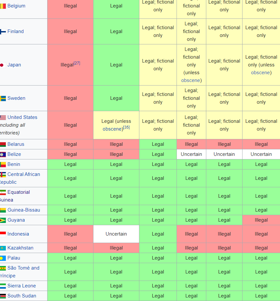Follow the Guinea-Bissau link
Screen dimensions: 280x301
pos(24,210)
